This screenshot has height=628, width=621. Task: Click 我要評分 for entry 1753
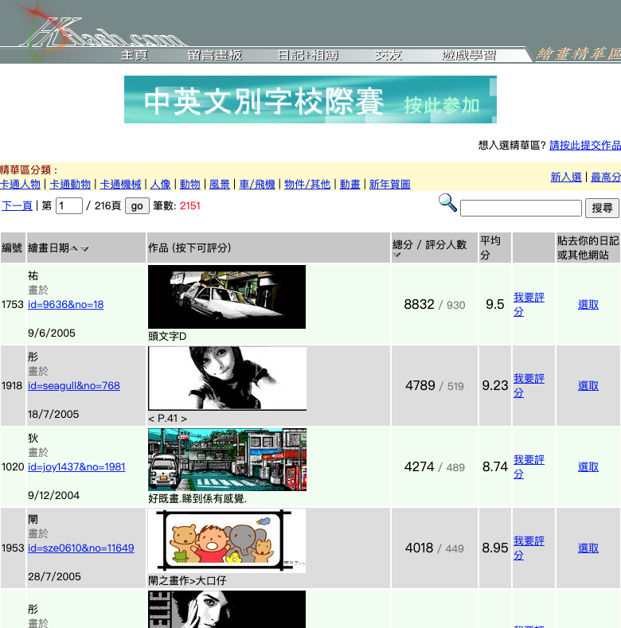tap(529, 304)
